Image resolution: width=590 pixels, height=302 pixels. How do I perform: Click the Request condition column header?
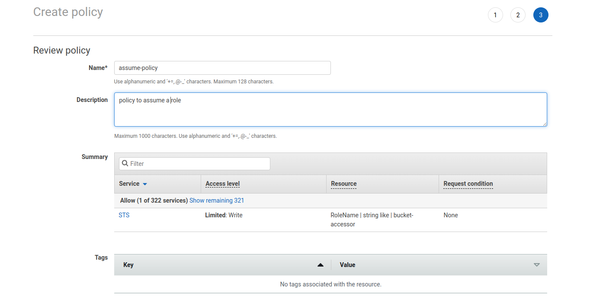tap(468, 184)
